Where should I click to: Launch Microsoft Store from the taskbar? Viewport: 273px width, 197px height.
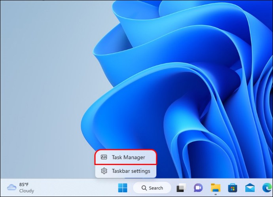pos(232,188)
